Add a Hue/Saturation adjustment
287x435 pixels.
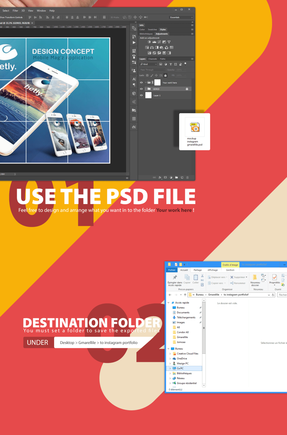(x=147, y=47)
